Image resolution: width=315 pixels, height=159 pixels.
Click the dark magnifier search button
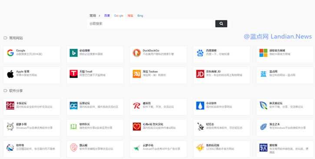point(221,24)
